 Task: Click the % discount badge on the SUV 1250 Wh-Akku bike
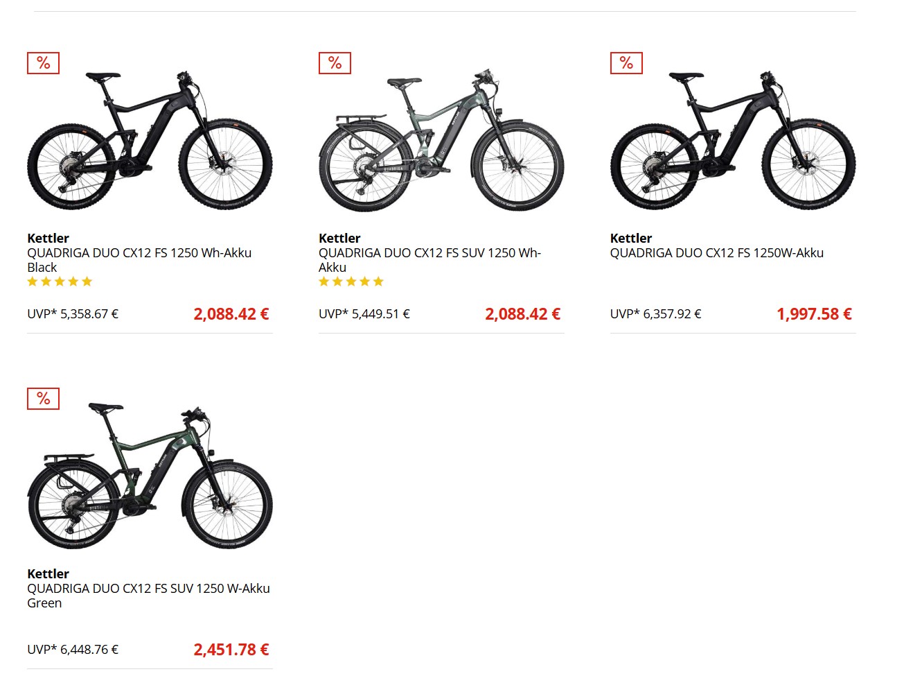pyautogui.click(x=335, y=62)
